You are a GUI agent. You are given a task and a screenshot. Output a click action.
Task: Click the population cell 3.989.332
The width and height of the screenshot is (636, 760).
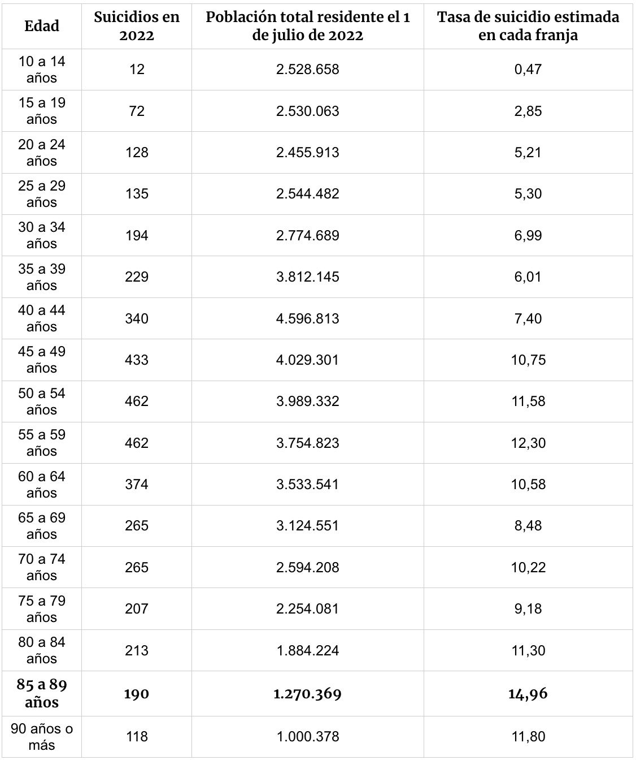[308, 401]
